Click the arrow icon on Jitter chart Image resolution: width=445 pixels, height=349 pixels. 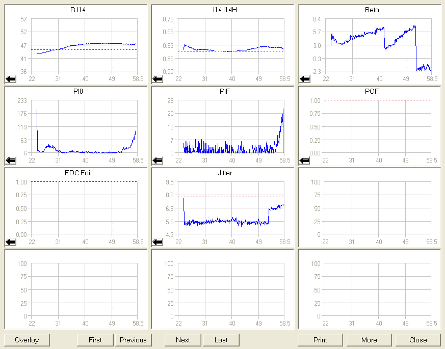[x=158, y=241]
